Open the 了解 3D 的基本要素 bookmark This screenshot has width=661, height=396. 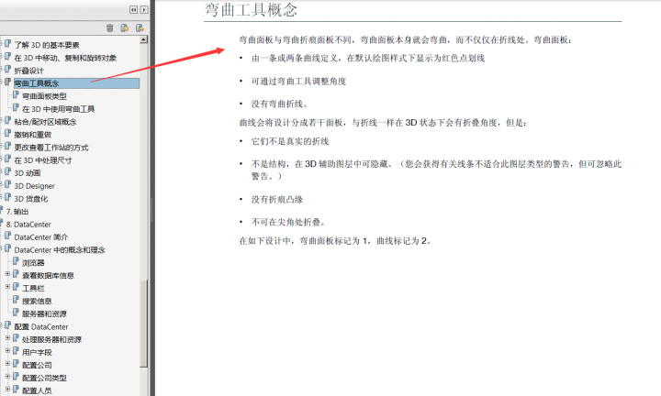(47, 45)
